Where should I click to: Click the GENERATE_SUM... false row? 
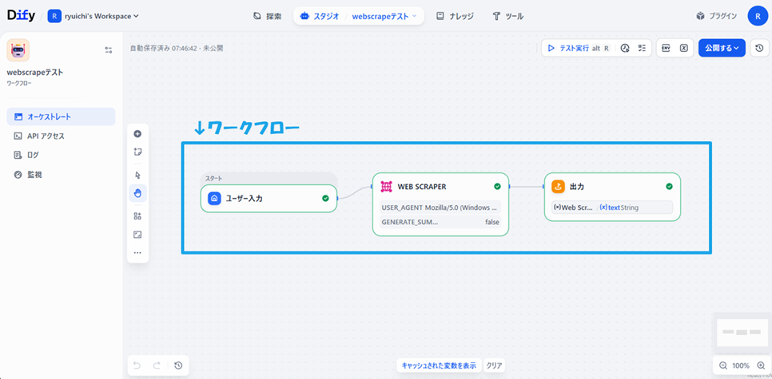(440, 222)
